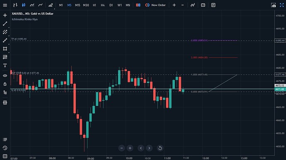Open the object tree icon
The width and height of the screenshot is (286, 160).
pyautogui.click(x=5, y=93)
